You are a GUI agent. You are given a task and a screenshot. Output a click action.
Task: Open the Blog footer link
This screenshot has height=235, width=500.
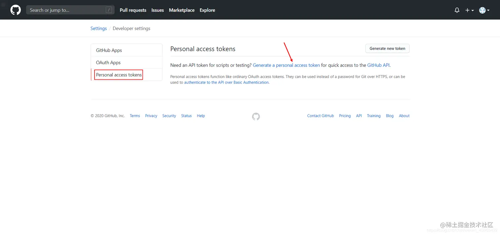click(390, 116)
